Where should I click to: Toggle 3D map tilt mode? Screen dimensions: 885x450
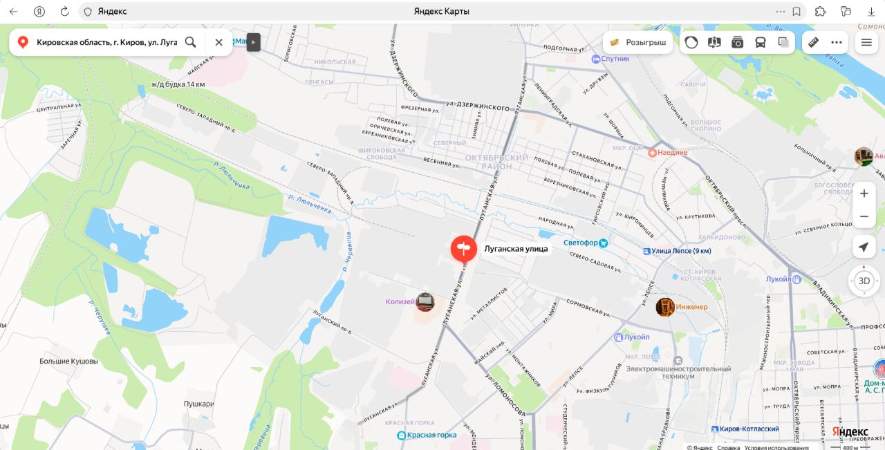pos(864,281)
